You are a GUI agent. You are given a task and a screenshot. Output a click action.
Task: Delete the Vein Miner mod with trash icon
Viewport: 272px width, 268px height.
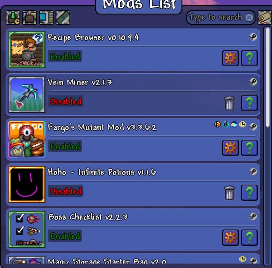pos(230,103)
